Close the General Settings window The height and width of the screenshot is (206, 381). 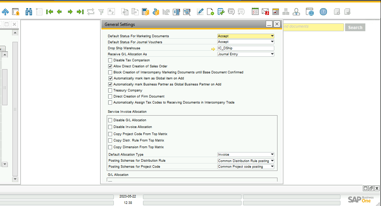(x=277, y=24)
